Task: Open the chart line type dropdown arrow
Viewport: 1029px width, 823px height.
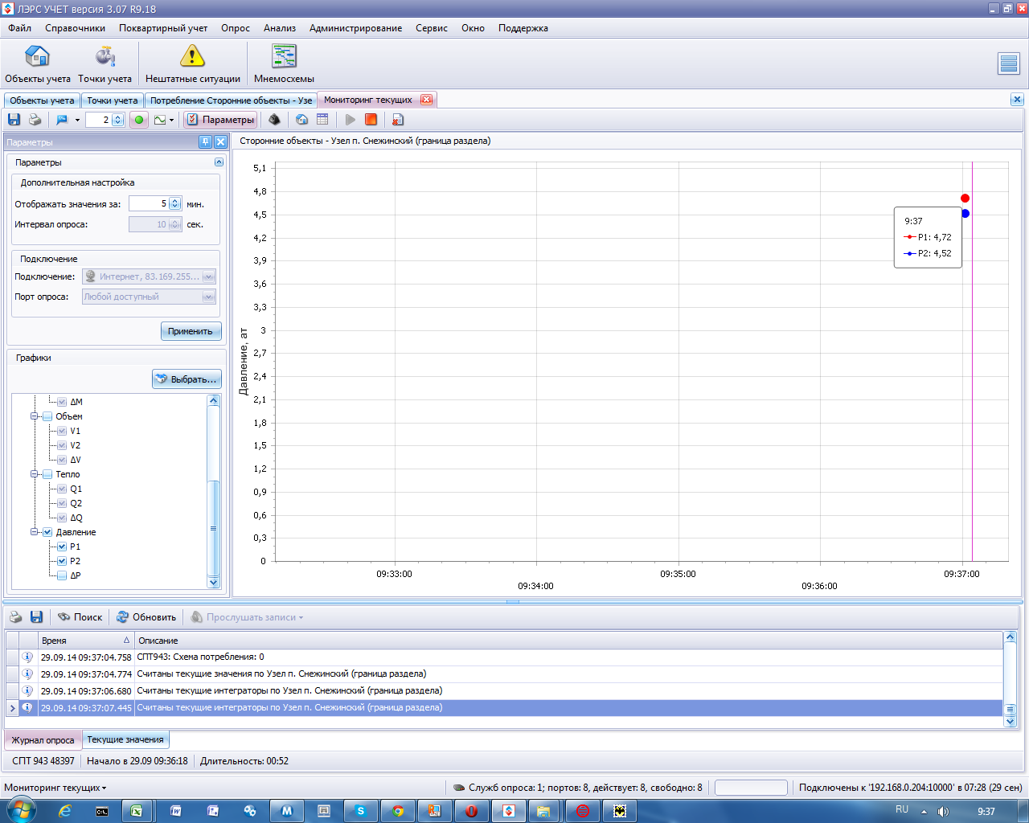Action: pos(172,121)
